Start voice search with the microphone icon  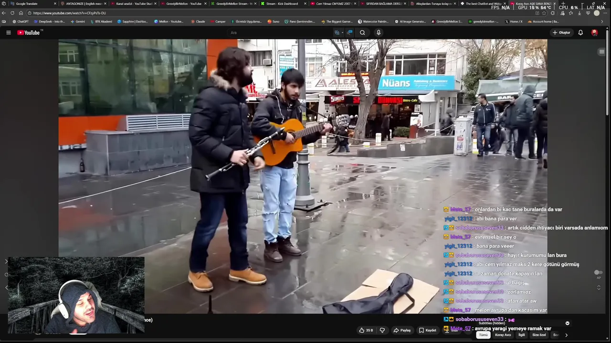[379, 32]
